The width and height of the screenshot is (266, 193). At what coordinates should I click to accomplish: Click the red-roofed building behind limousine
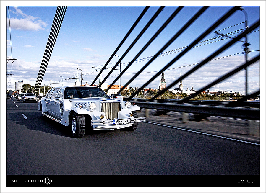117,89
